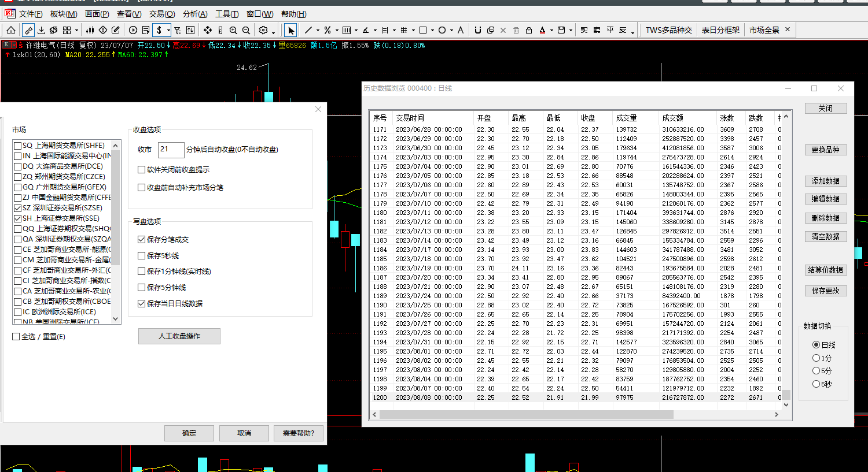The image size is (868, 472).
Task: Open the 交易(O) menu
Action: (162, 14)
